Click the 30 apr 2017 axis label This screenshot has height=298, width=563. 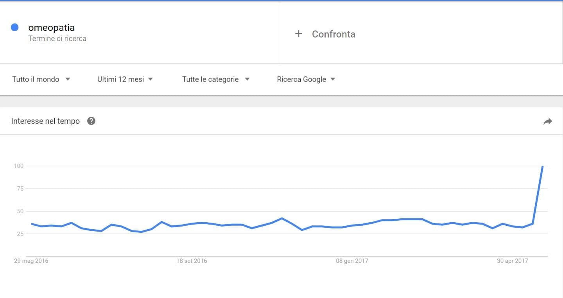pyautogui.click(x=512, y=261)
